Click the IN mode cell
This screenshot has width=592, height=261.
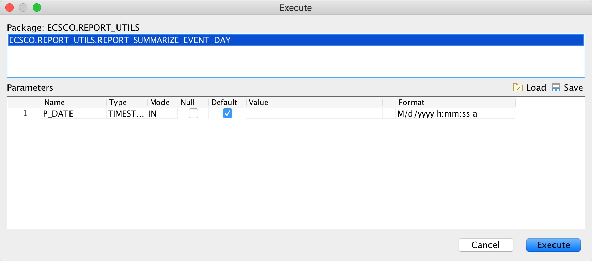coord(153,113)
